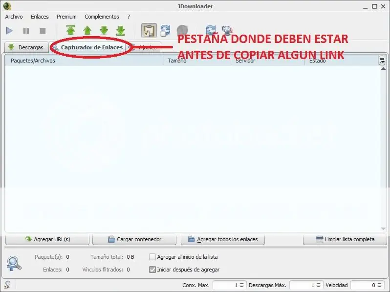Open the Premium menu

[66, 17]
